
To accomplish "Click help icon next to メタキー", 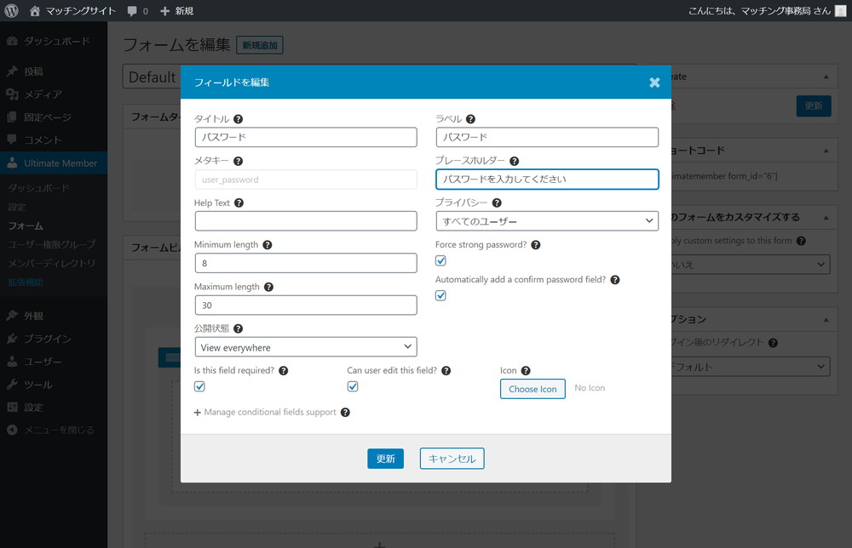I will (238, 161).
